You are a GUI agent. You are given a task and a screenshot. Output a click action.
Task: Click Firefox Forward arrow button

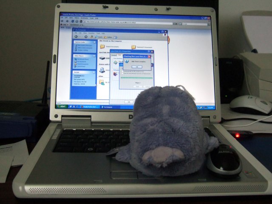coord(67,21)
